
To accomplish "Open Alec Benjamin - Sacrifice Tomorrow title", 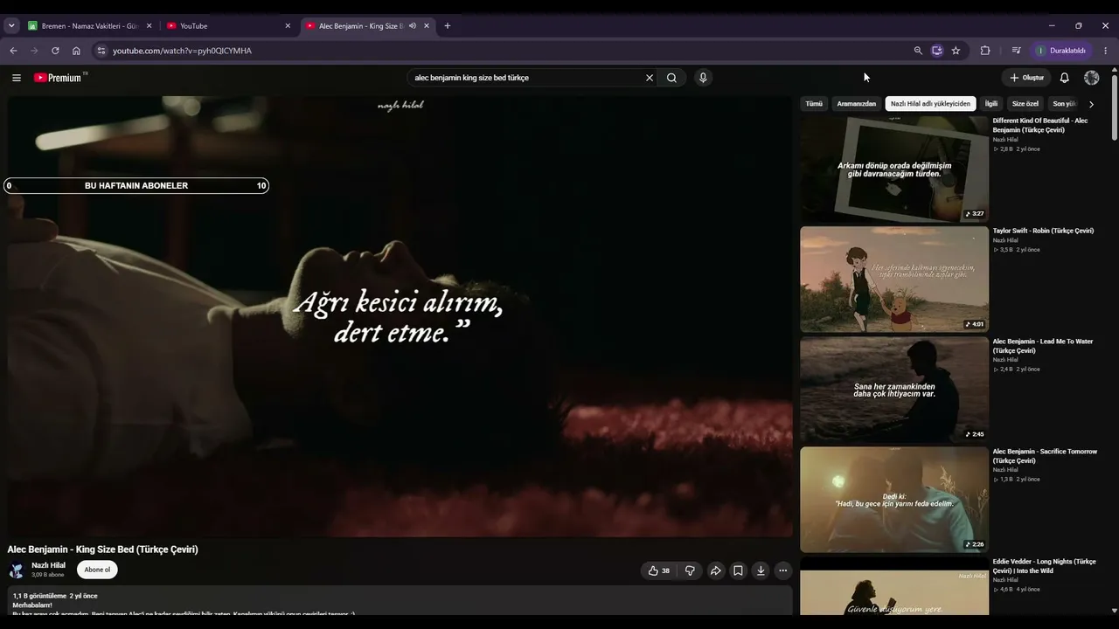I will click(x=1045, y=456).
